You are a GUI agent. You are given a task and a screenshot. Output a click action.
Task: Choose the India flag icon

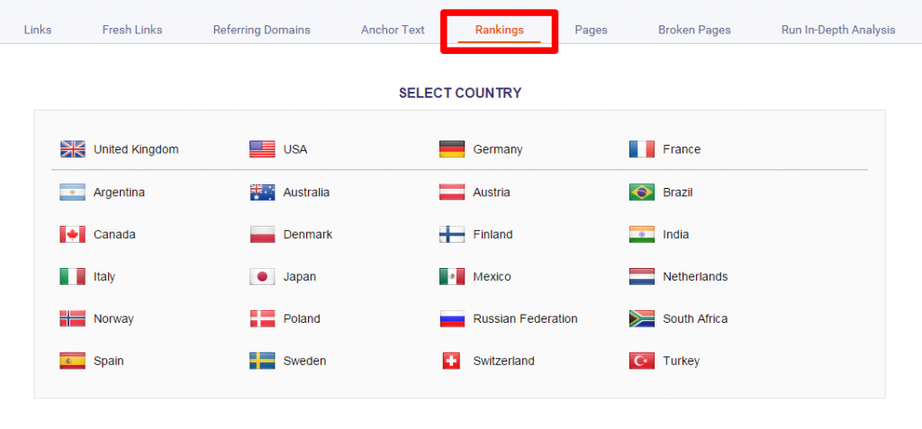click(x=642, y=235)
